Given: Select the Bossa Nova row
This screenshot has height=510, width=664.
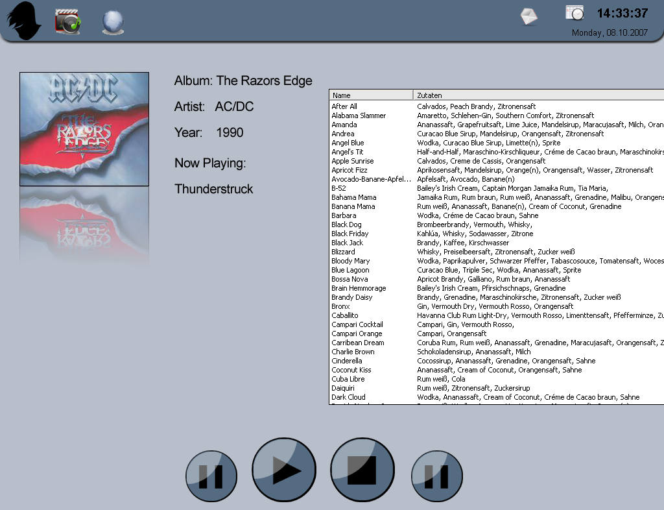Looking at the screenshot, I should (497, 279).
